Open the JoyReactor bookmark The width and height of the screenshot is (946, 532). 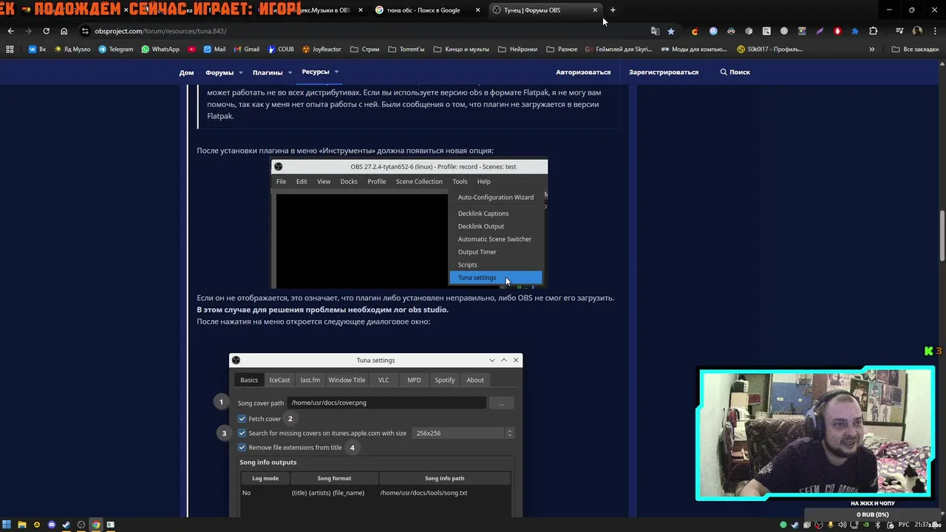pyautogui.click(x=321, y=50)
